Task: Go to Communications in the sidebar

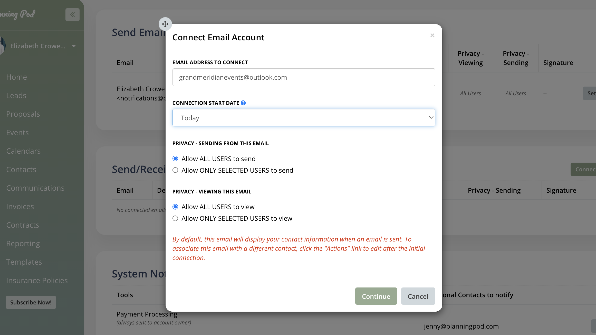Action: [35, 188]
